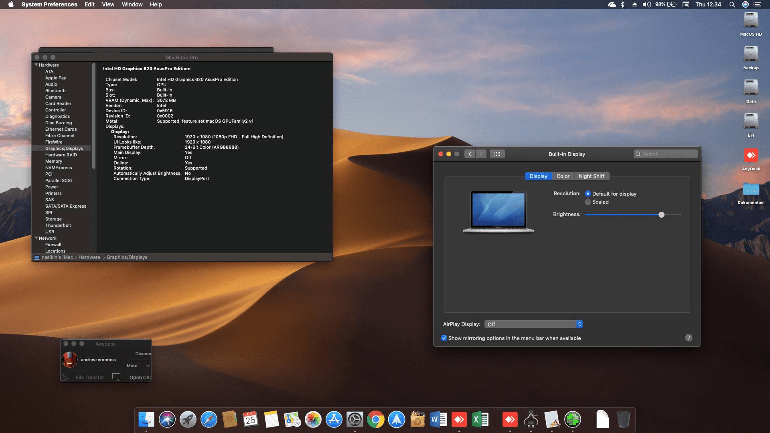770x433 pixels.
Task: Open the View menu
Action: [108, 4]
